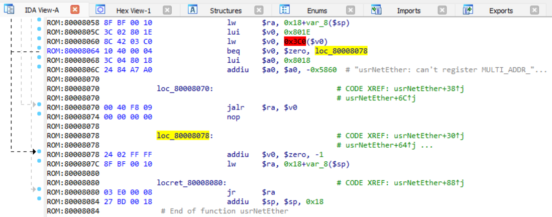The width and height of the screenshot is (552, 217).
Task: Click the Enums tab icon
Action: [x=285, y=10]
